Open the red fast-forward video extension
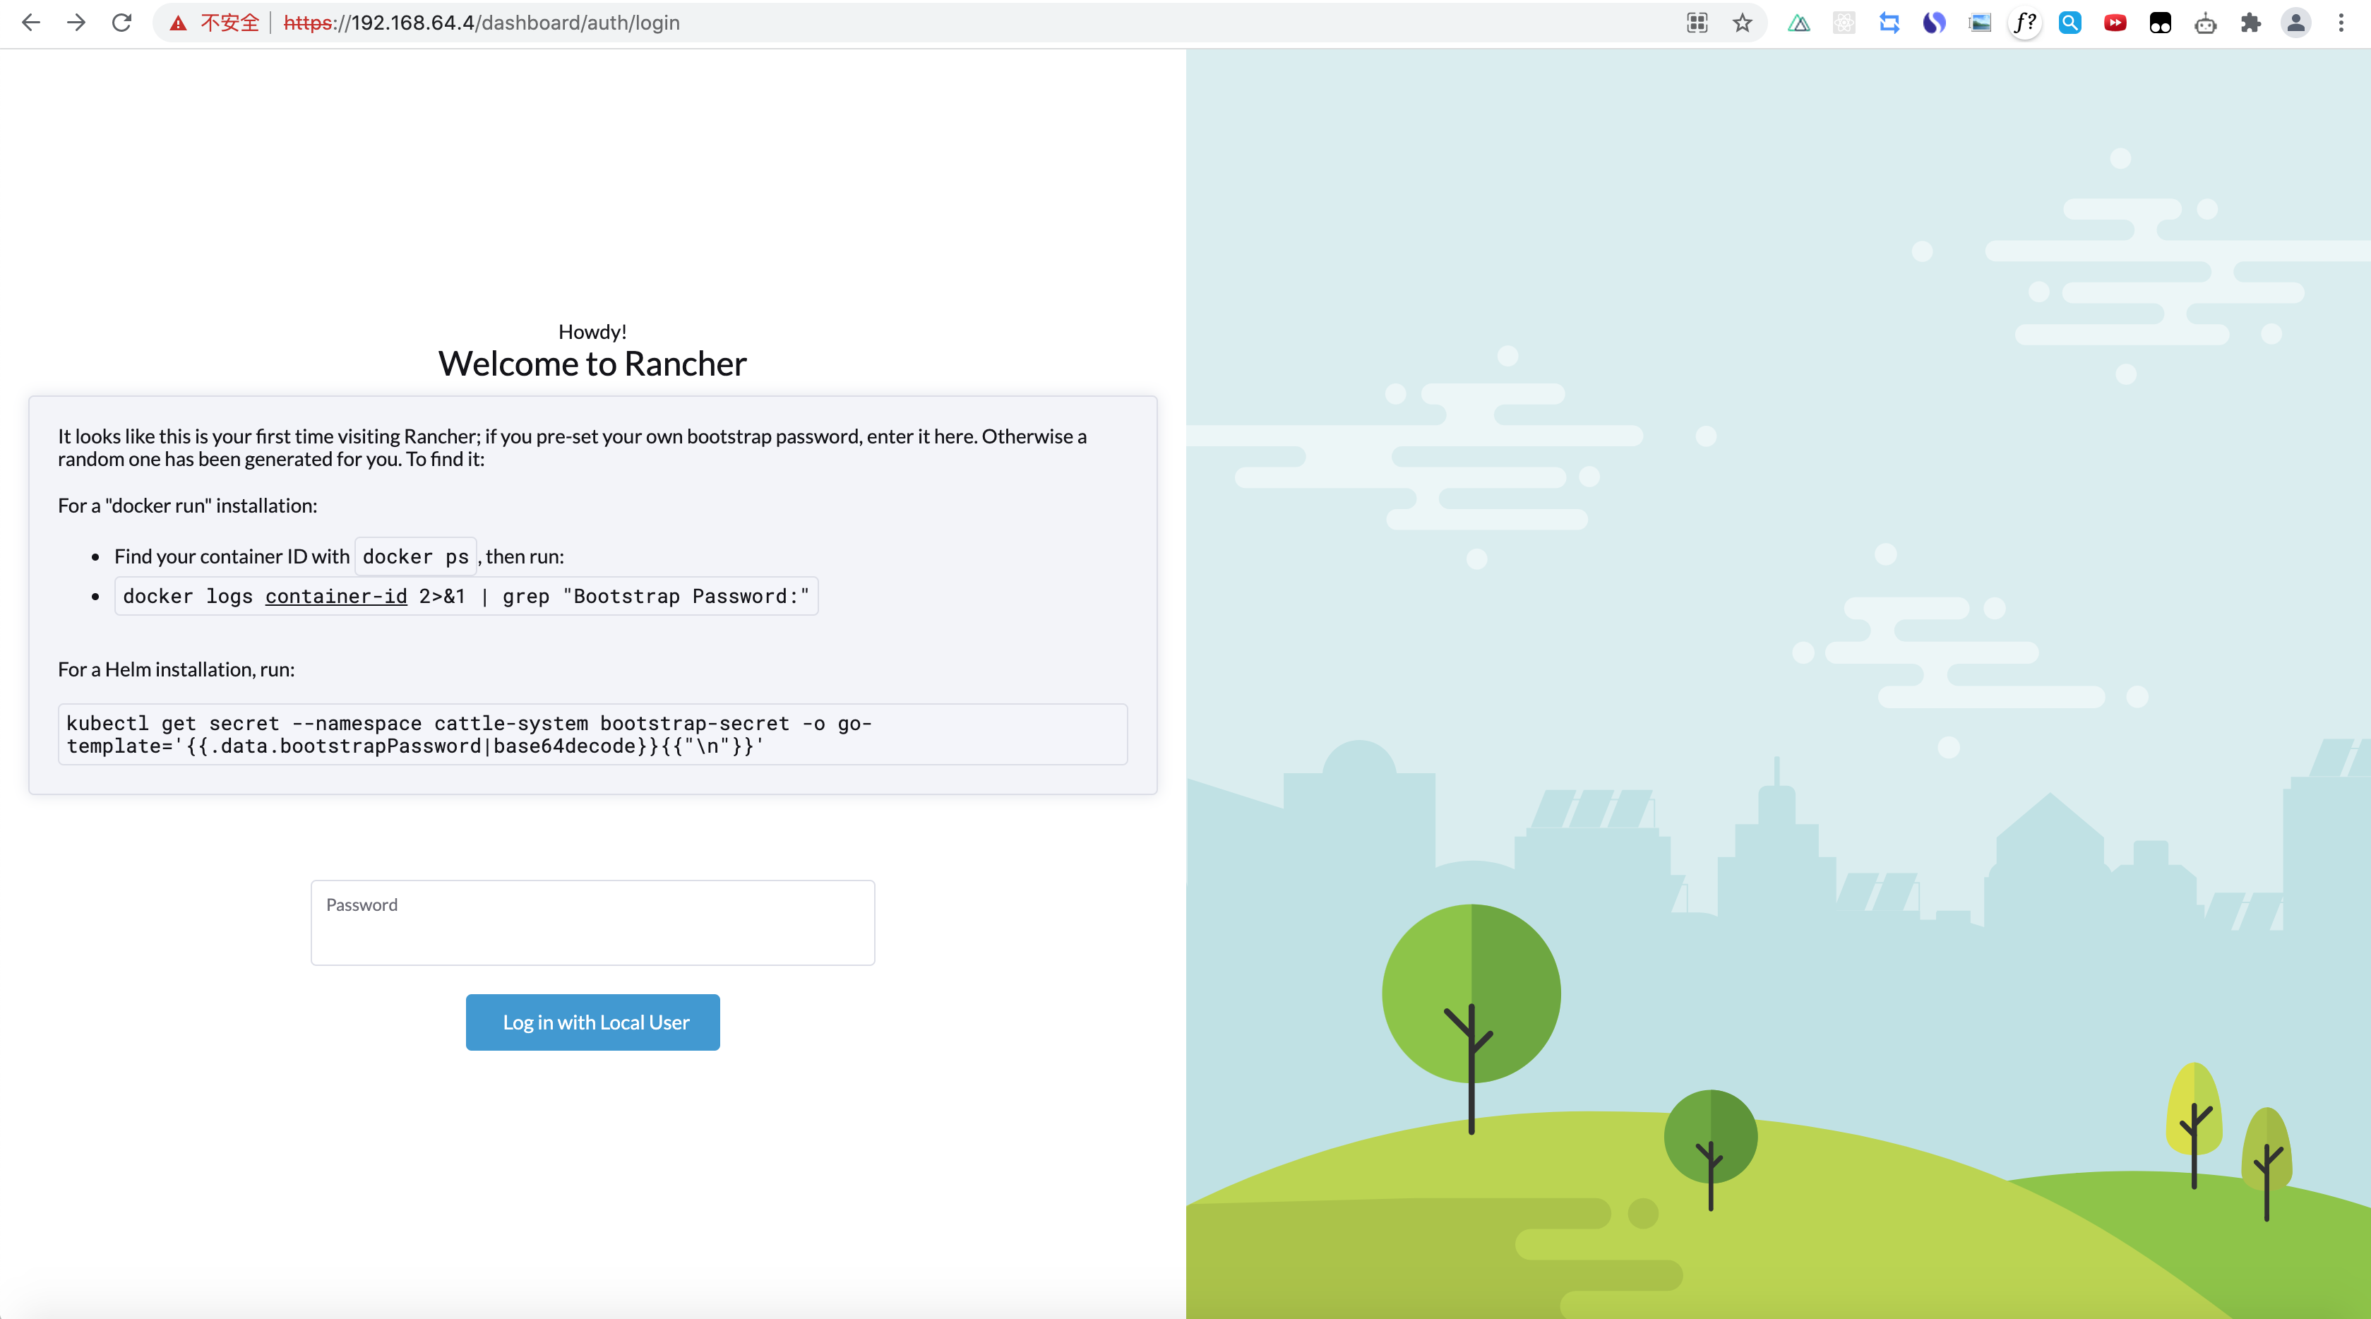Image resolution: width=2371 pixels, height=1319 pixels. [x=2115, y=23]
